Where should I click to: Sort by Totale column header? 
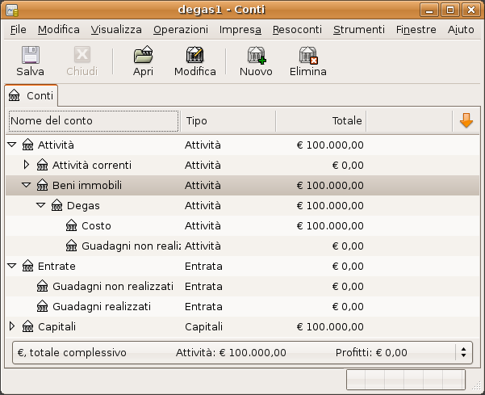click(320, 120)
